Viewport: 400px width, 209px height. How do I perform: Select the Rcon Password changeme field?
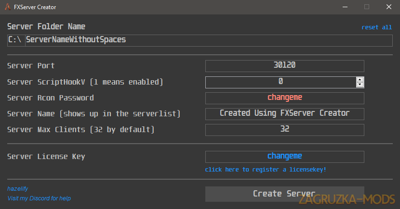tap(285, 98)
